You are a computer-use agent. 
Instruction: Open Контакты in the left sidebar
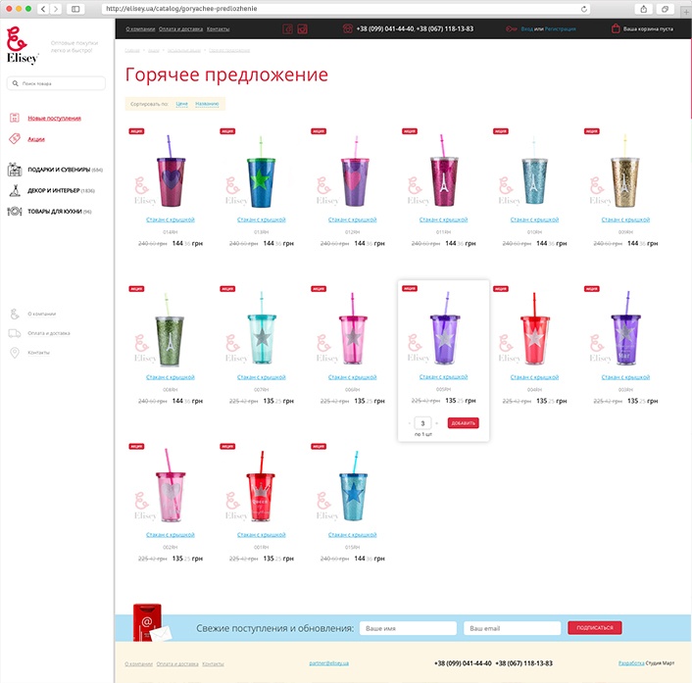coord(38,353)
